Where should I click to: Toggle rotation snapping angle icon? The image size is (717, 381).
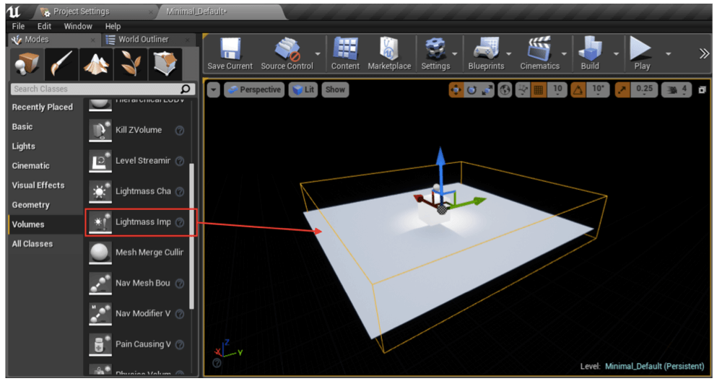pyautogui.click(x=579, y=90)
